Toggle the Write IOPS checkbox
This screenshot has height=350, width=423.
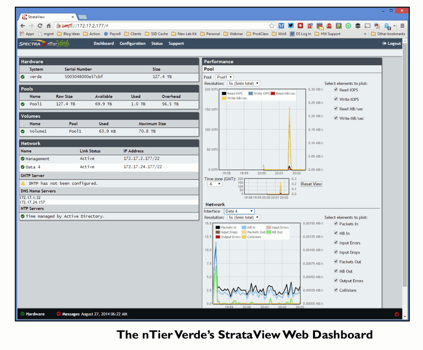pos(336,99)
